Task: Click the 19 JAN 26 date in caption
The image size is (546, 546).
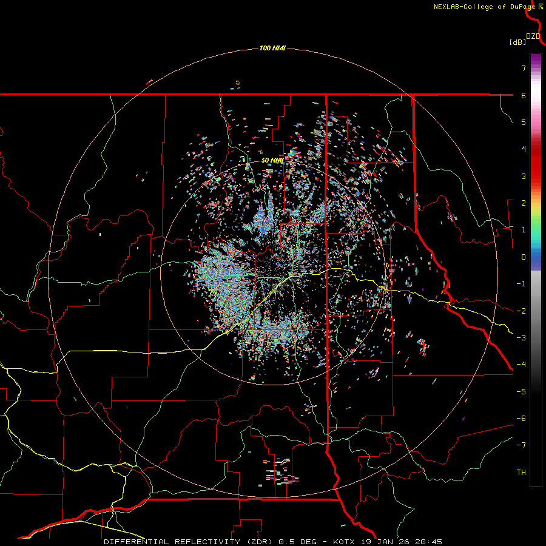Action: coord(385,542)
